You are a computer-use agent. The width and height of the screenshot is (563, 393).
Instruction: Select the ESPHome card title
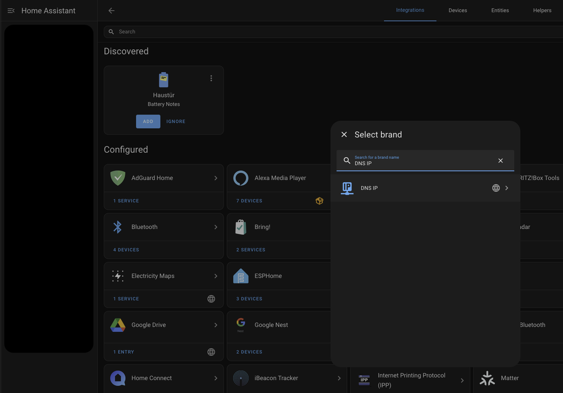click(x=268, y=276)
